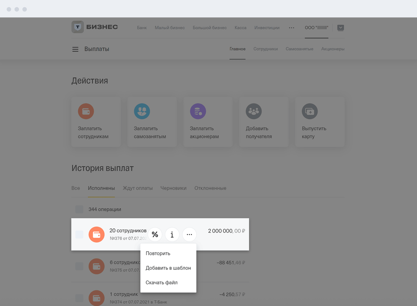Click the percent icon on 20 сотрудников row

click(155, 235)
